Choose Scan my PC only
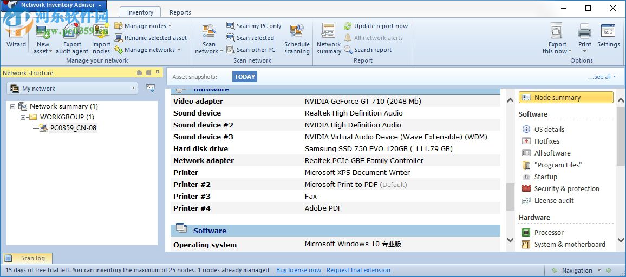626x277 pixels. tap(254, 26)
